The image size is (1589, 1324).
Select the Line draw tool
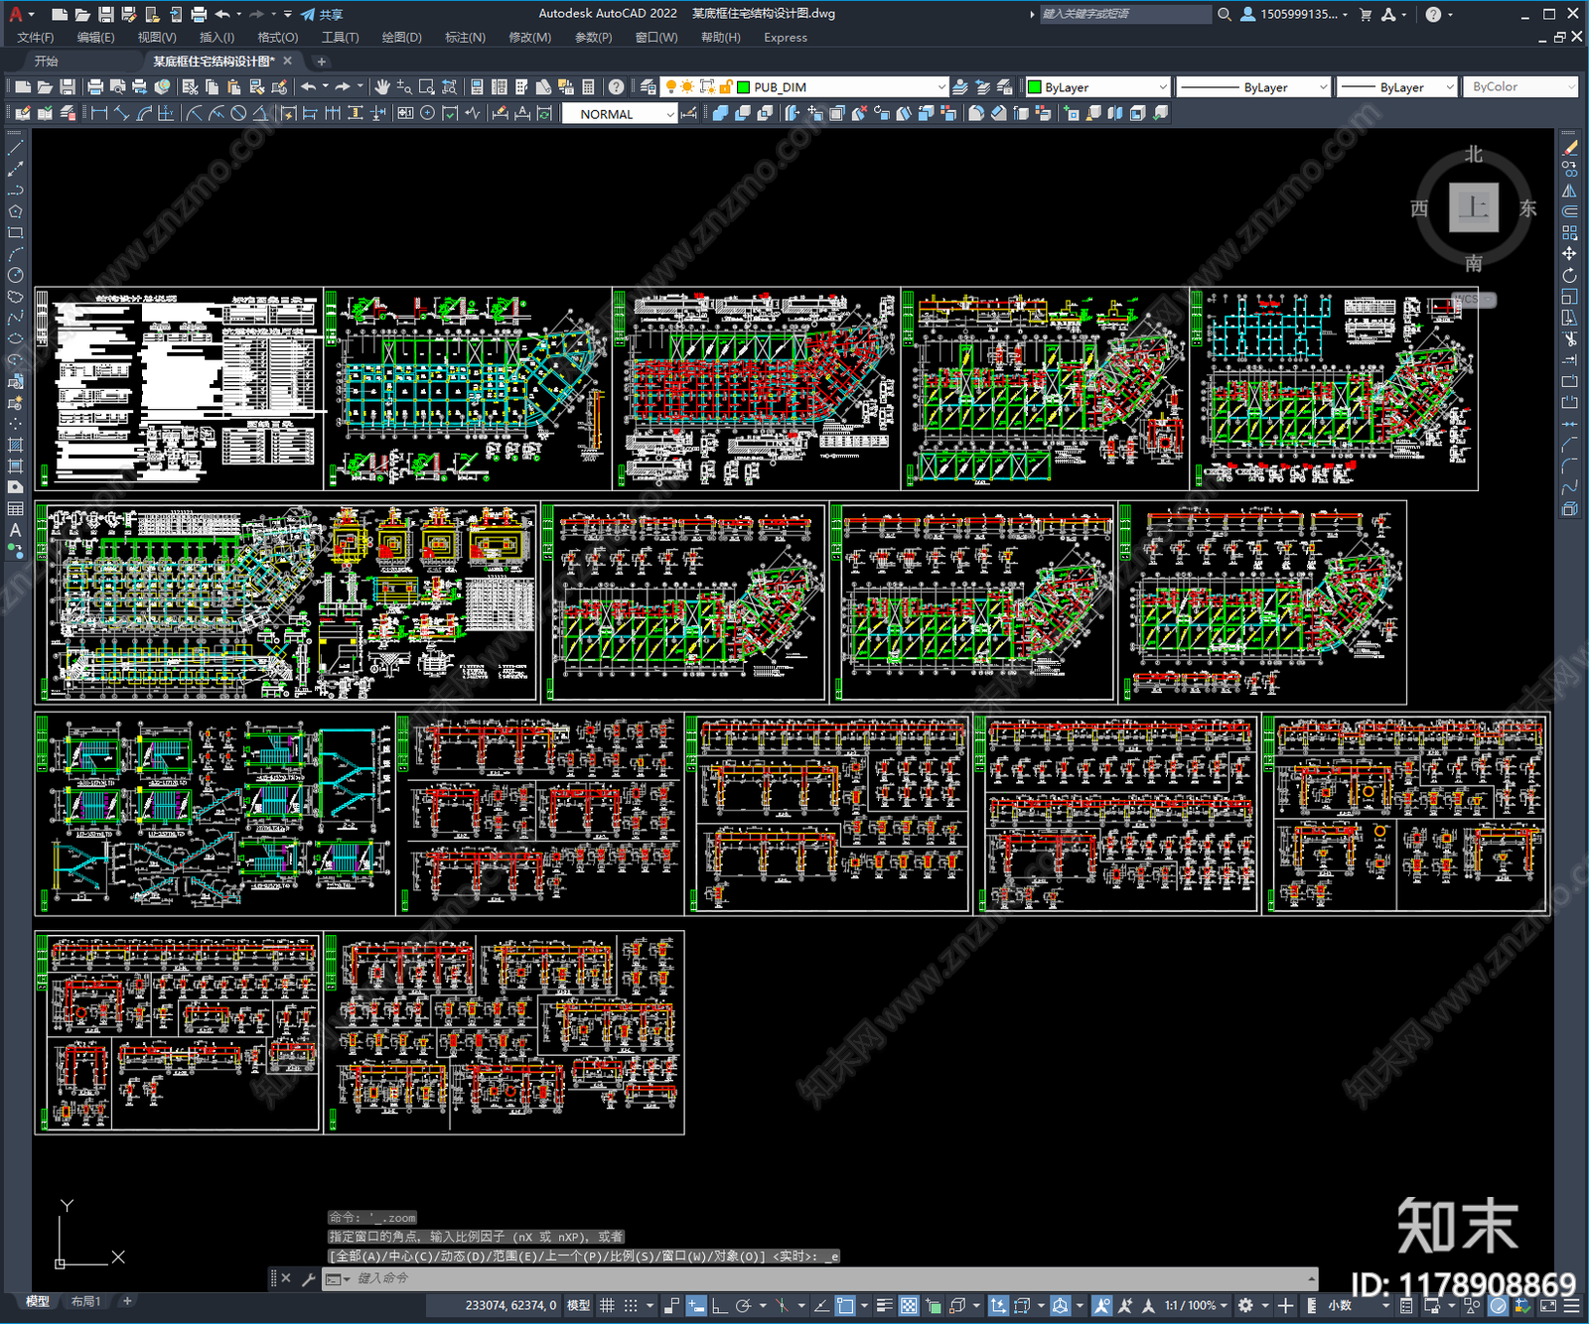click(x=15, y=147)
